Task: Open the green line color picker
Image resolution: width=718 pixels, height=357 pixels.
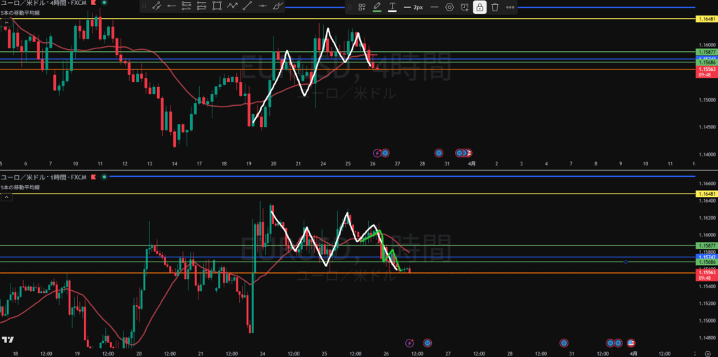Action: [x=377, y=7]
